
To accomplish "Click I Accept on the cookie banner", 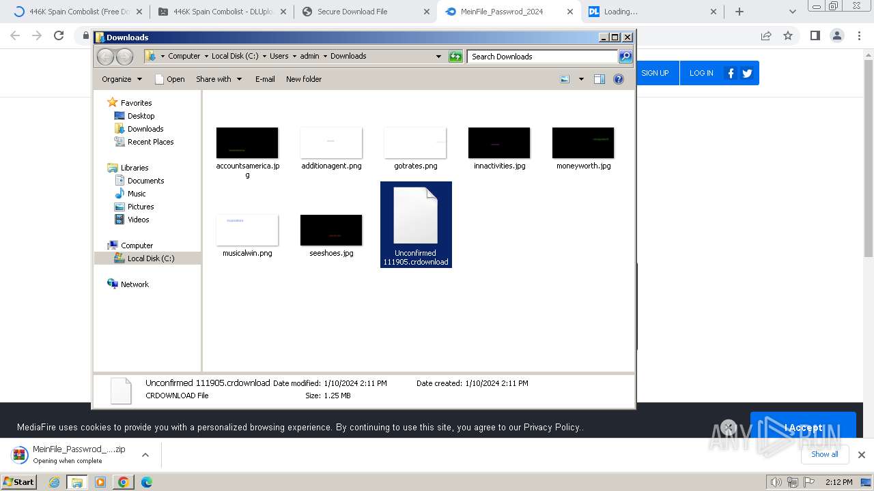I will pos(803,428).
